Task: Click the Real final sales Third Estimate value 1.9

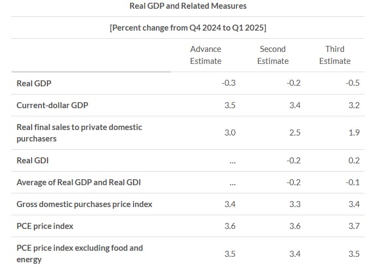Action: tap(354, 133)
